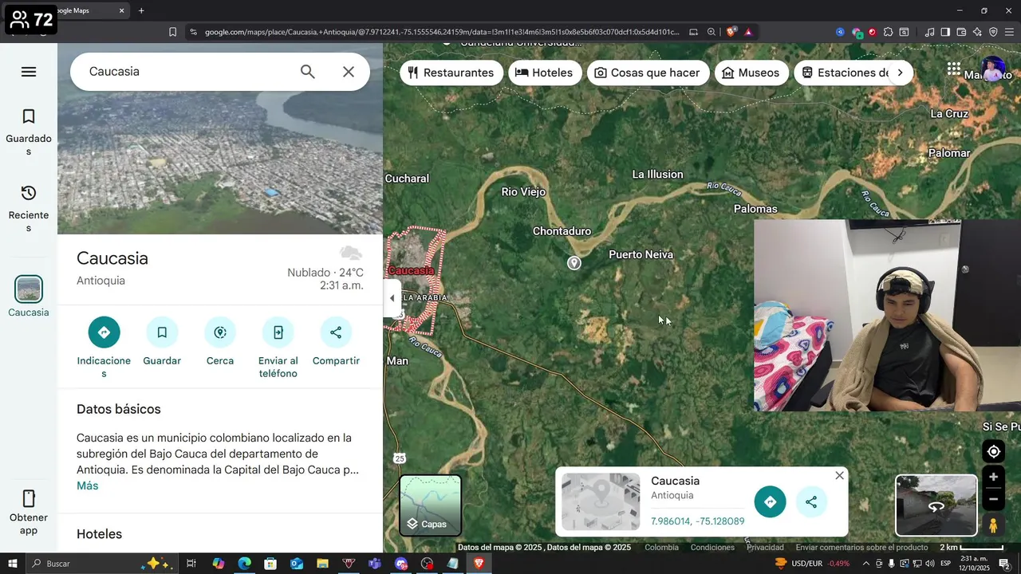
Task: Open the Google account avatar
Action: [993, 69]
